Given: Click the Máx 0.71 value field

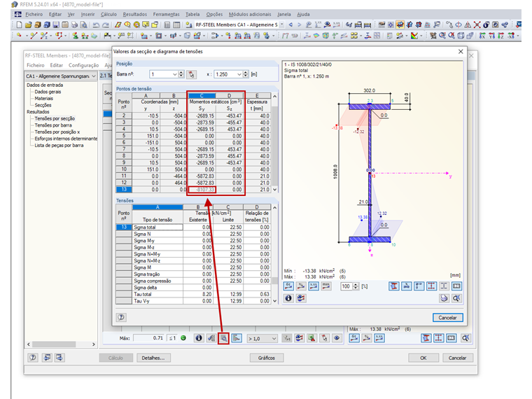Looking at the screenshot, I should point(148,338).
